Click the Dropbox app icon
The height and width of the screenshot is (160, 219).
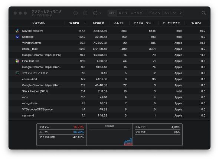(x=17, y=37)
